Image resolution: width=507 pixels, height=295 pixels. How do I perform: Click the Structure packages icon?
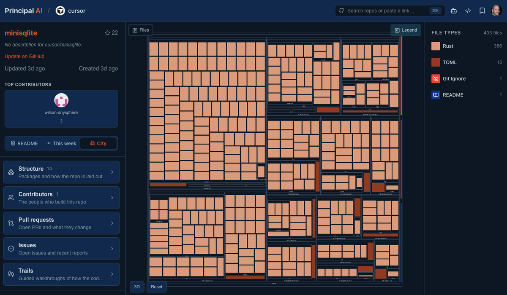point(11,172)
